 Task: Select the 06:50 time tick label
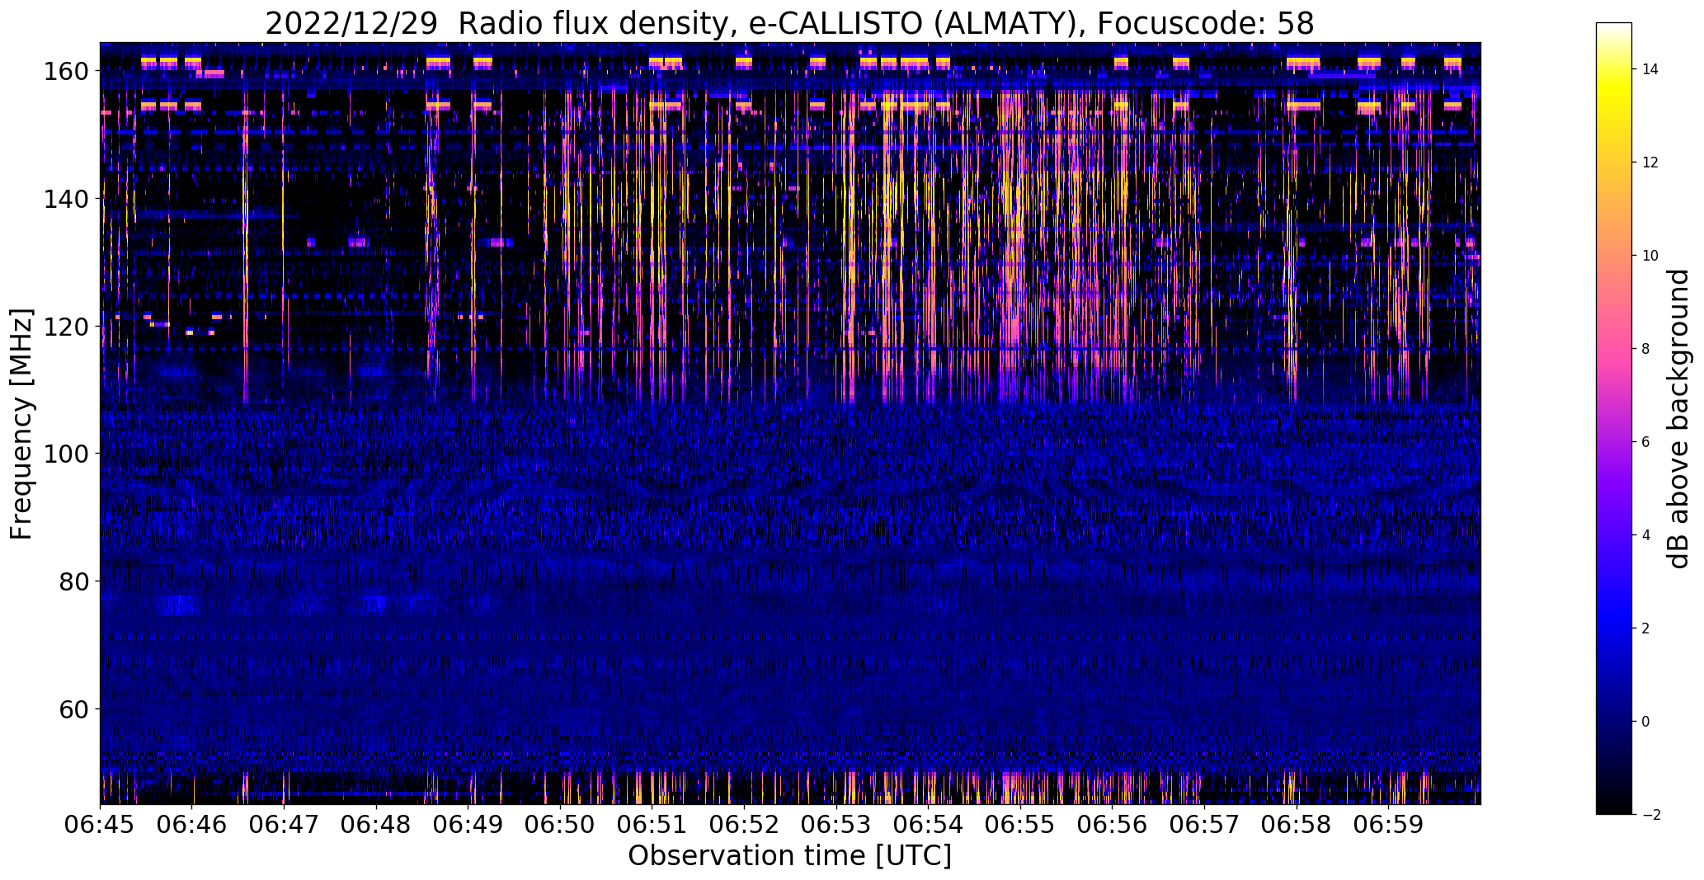coord(561,824)
